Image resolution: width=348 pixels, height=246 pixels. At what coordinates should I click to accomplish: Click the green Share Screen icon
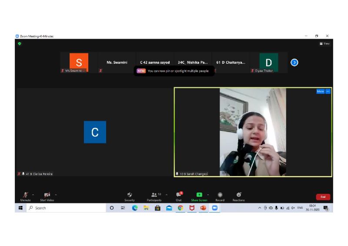[199, 195]
